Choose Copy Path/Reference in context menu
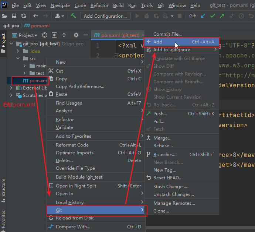The image size is (255, 232). (96, 87)
